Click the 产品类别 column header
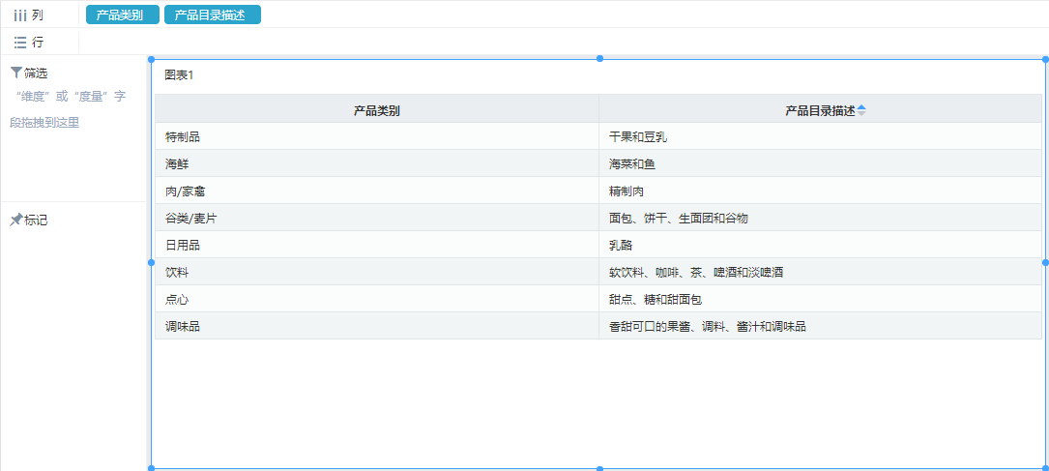Viewport: 1049px width, 471px height. pos(377,108)
